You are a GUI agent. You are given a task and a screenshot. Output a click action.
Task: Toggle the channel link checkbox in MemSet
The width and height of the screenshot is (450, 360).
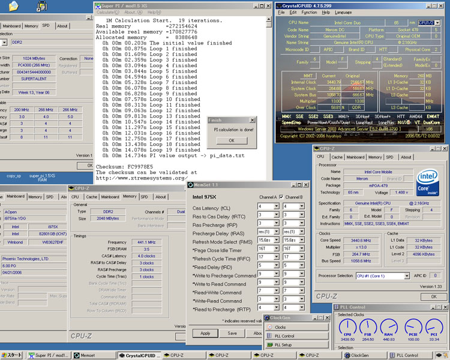tap(281, 197)
